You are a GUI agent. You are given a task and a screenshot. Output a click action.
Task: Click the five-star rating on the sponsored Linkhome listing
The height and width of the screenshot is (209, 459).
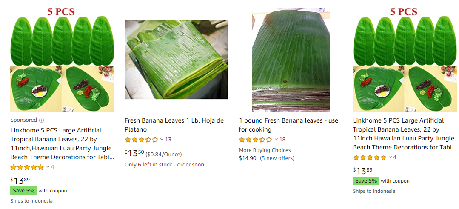pos(27,167)
